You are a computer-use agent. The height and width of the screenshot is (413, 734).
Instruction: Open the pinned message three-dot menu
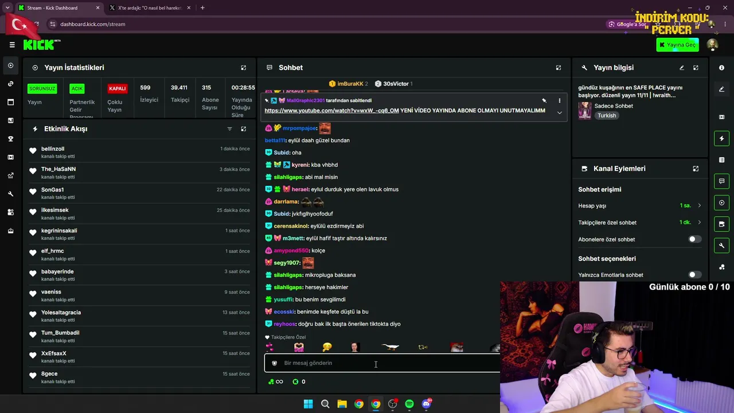click(x=560, y=101)
